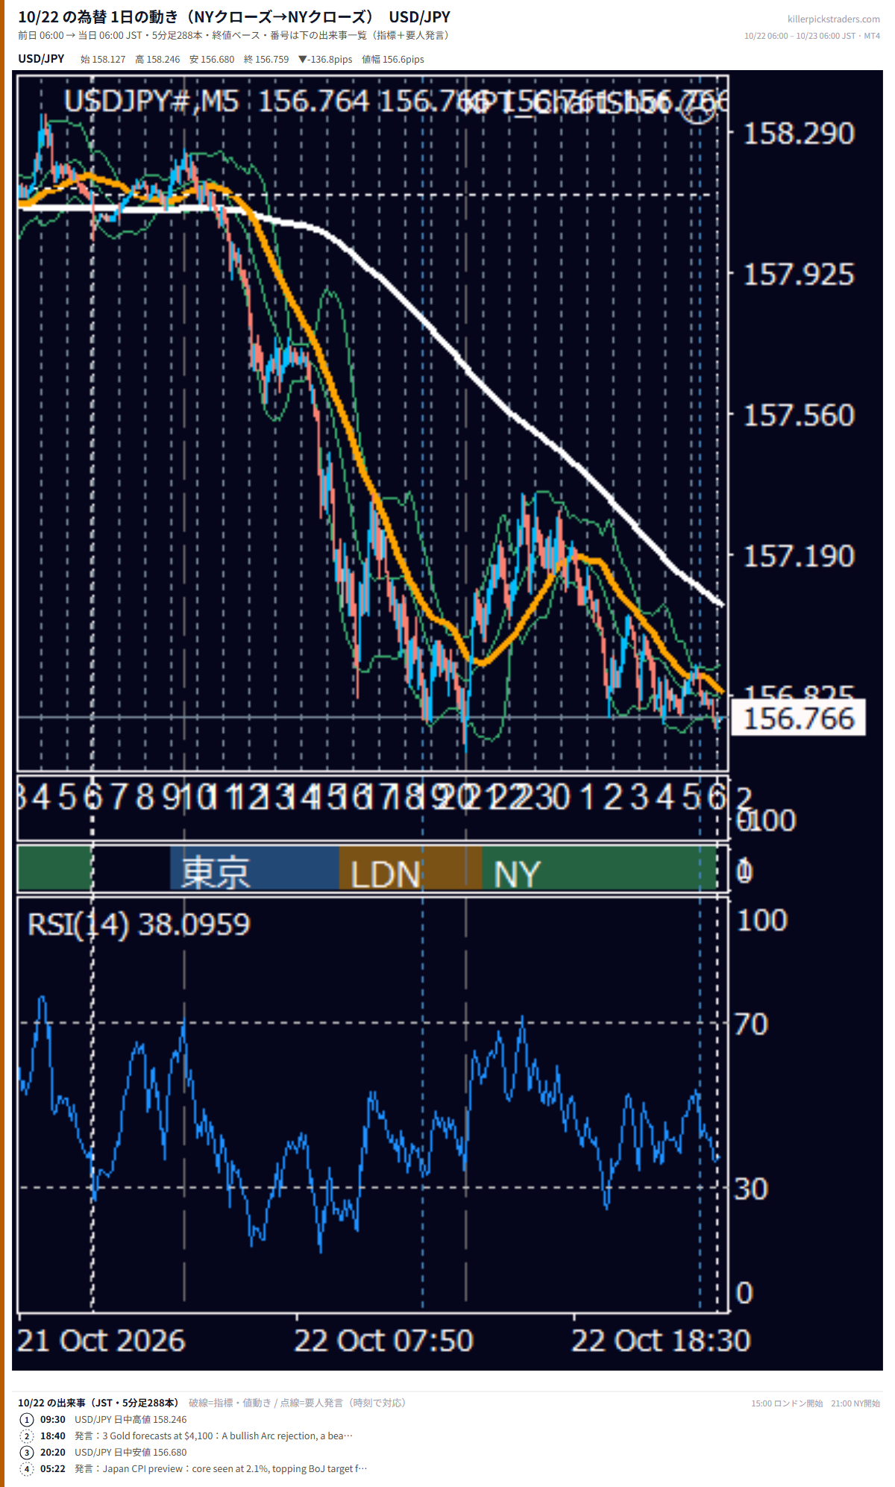Click the USD/JPY pair label above chart
This screenshot has width=895, height=1487.
tap(41, 59)
